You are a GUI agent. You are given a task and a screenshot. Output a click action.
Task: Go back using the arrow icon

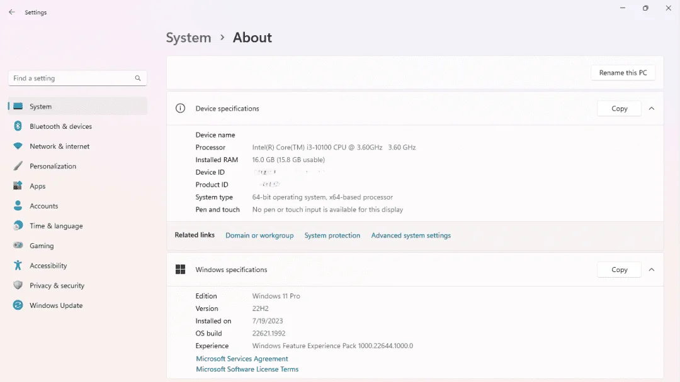click(12, 12)
